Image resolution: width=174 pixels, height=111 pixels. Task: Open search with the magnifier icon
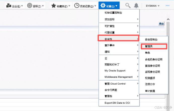click(x=128, y=6)
